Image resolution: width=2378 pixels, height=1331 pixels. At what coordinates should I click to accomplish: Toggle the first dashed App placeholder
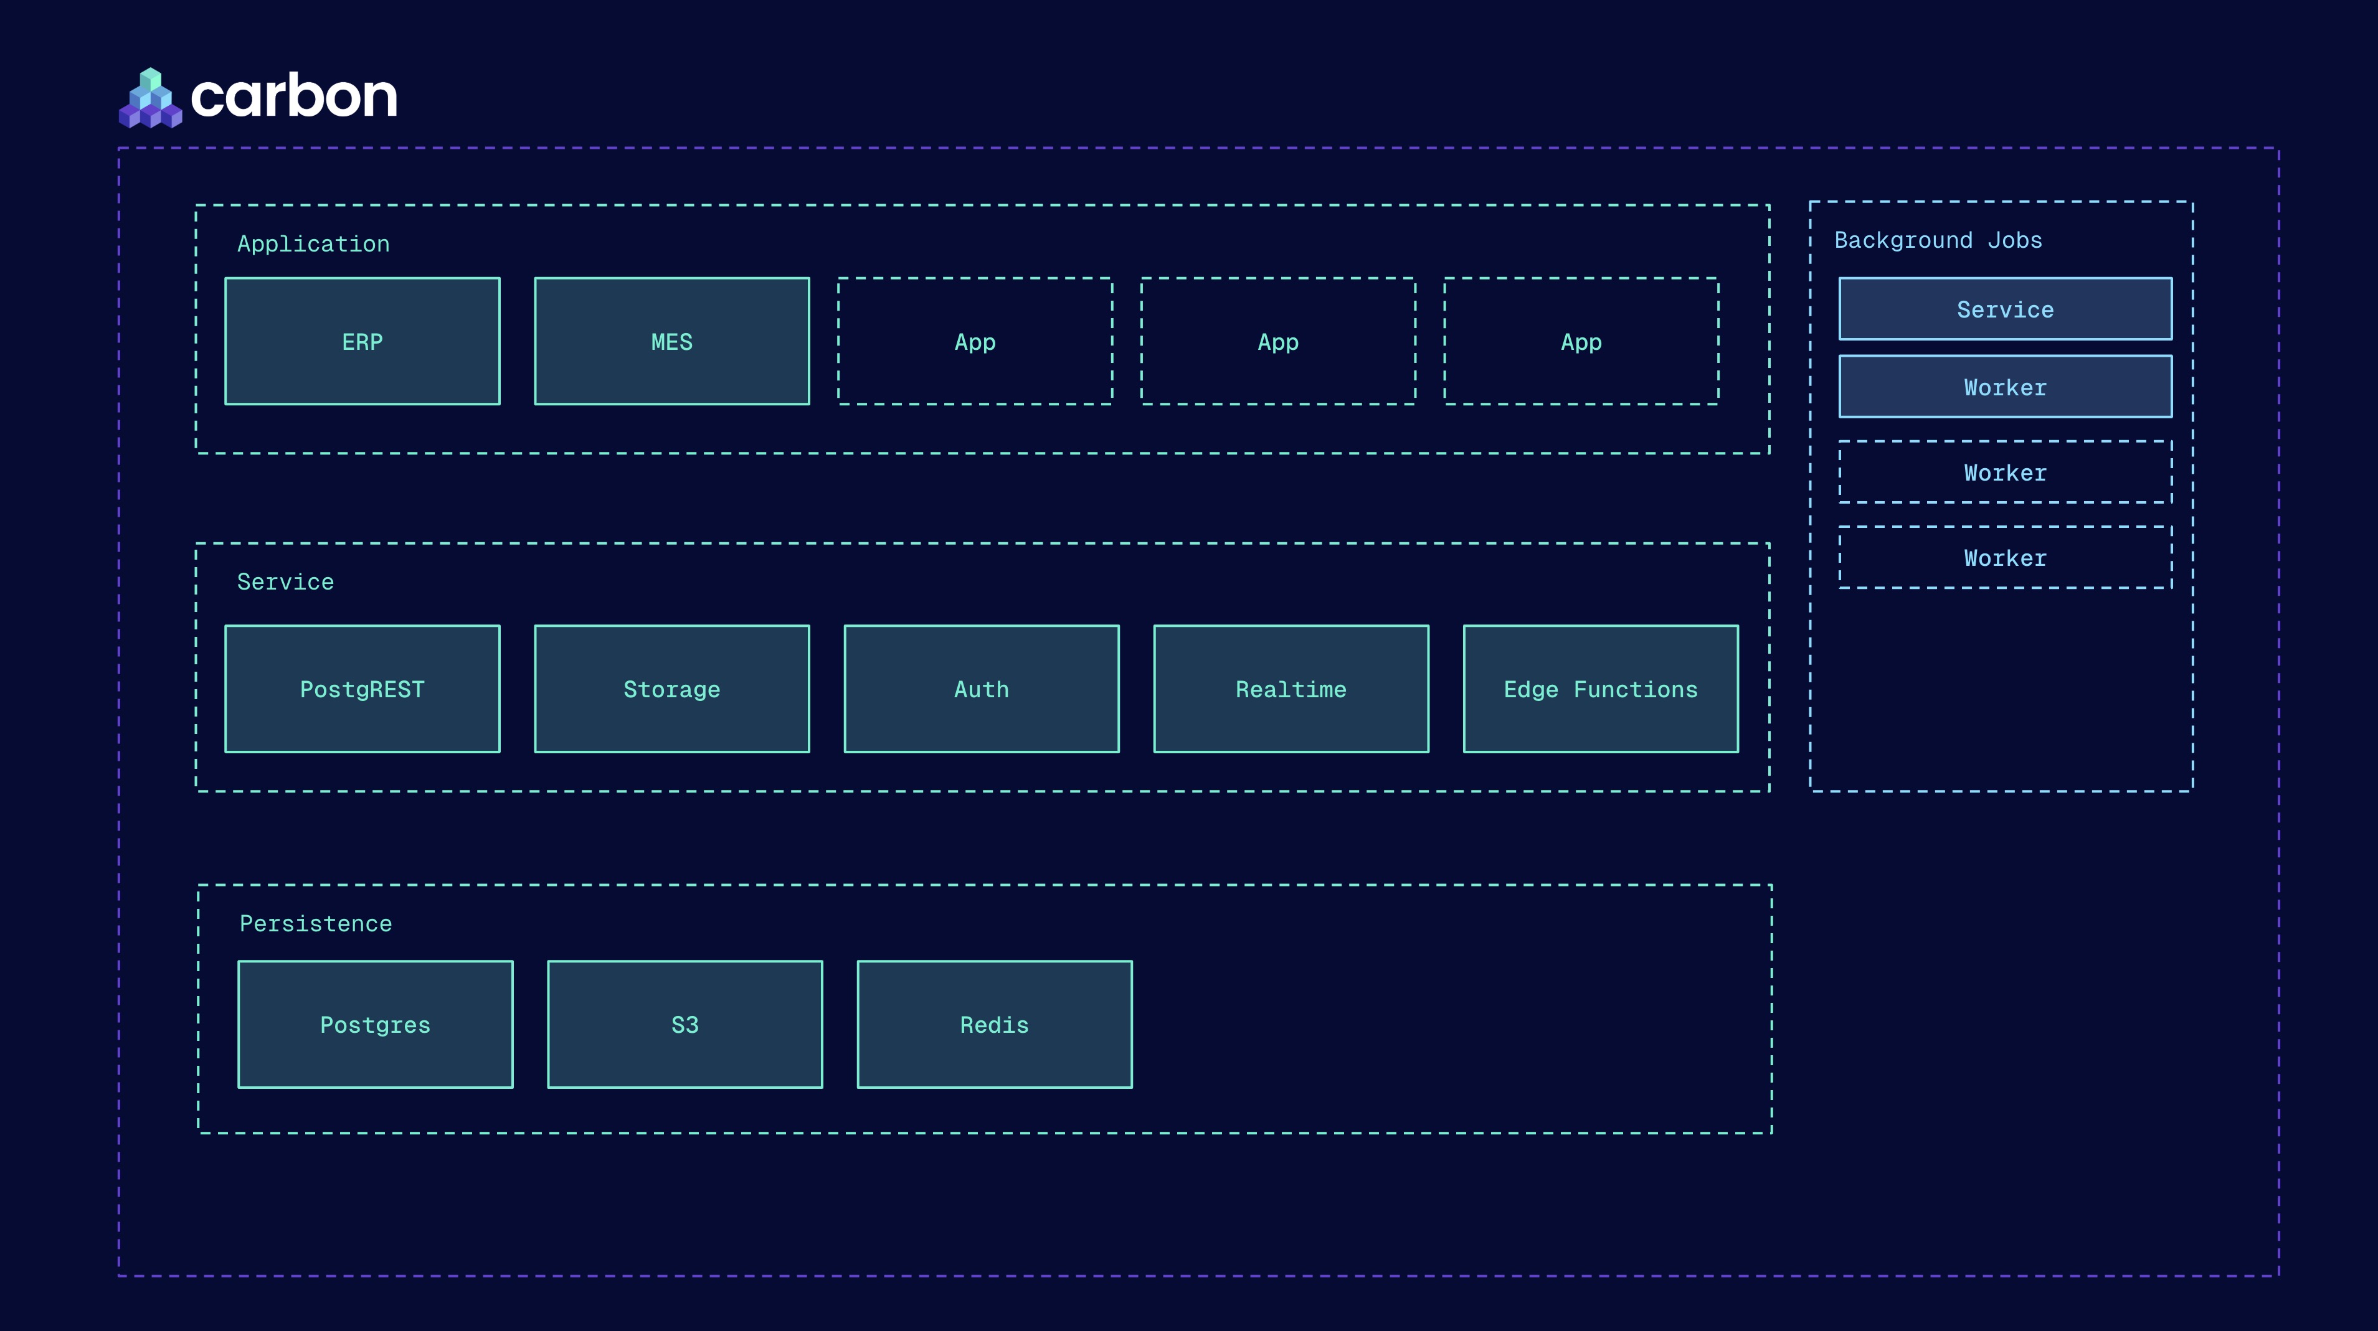click(x=974, y=341)
